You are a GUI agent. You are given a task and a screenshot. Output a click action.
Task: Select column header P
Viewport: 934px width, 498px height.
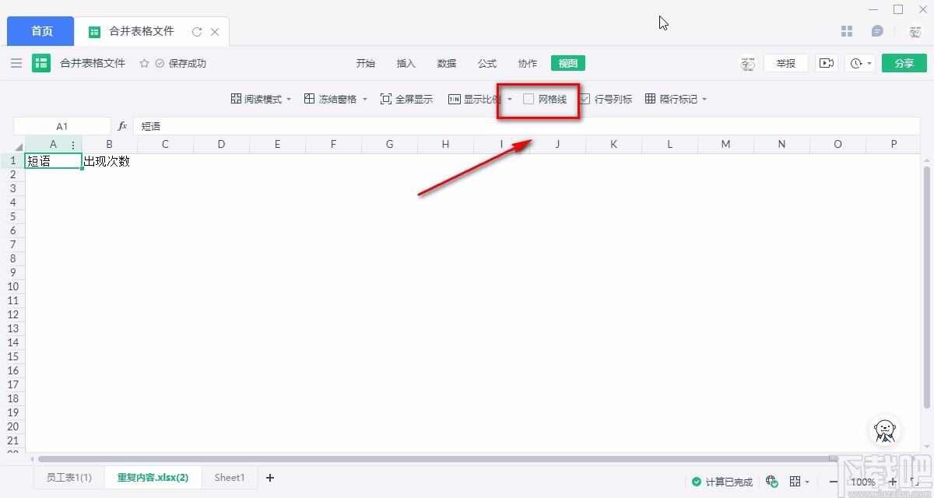(894, 144)
